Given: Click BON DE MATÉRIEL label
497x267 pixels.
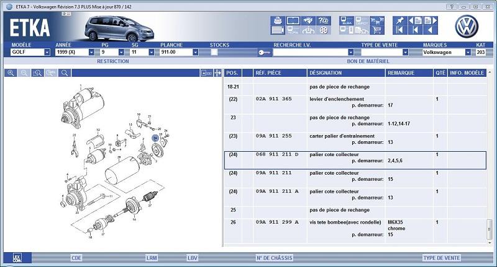Looking at the screenshot, I should [368, 61].
